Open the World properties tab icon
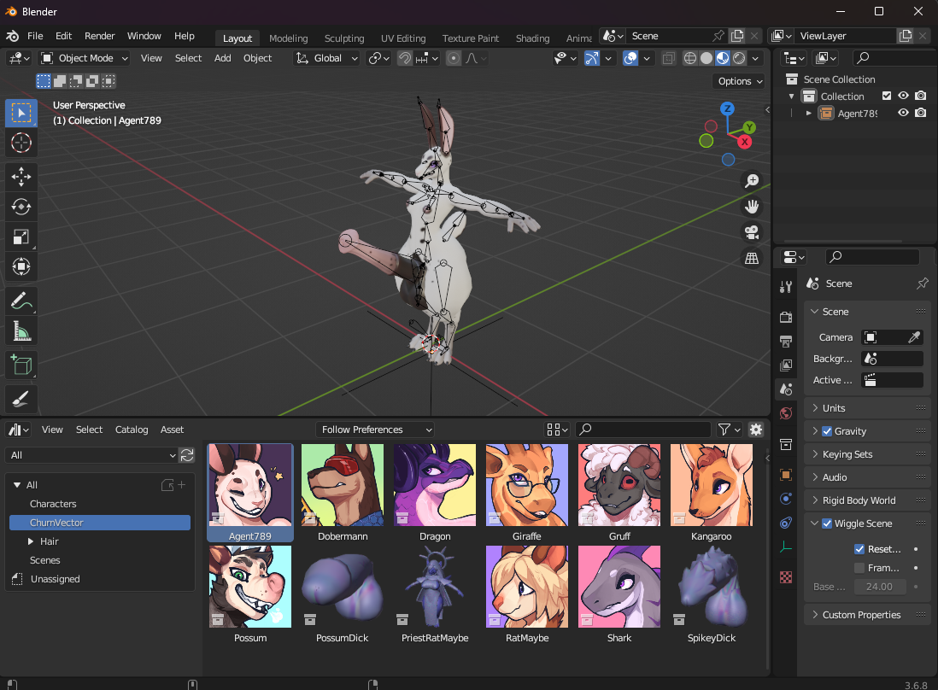This screenshot has height=690, width=938. coord(786,414)
